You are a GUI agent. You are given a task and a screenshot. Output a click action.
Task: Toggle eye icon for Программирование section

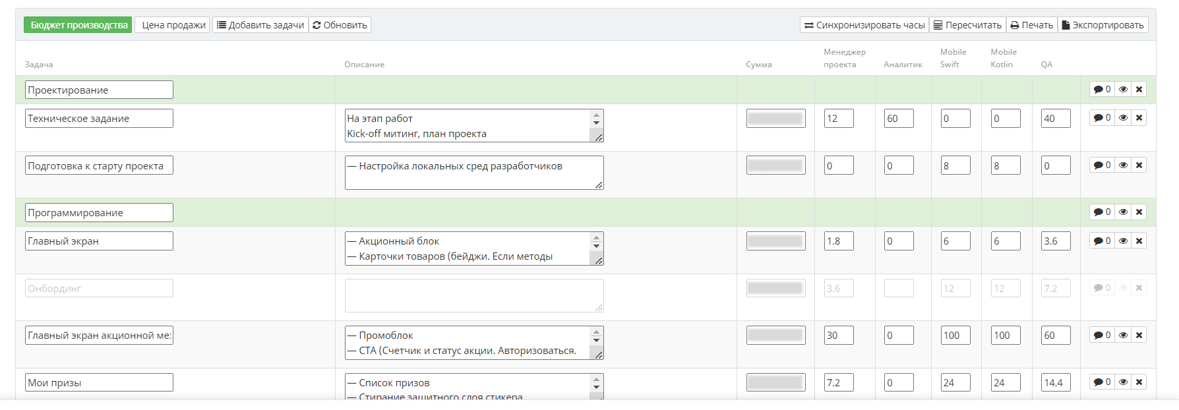1123,212
